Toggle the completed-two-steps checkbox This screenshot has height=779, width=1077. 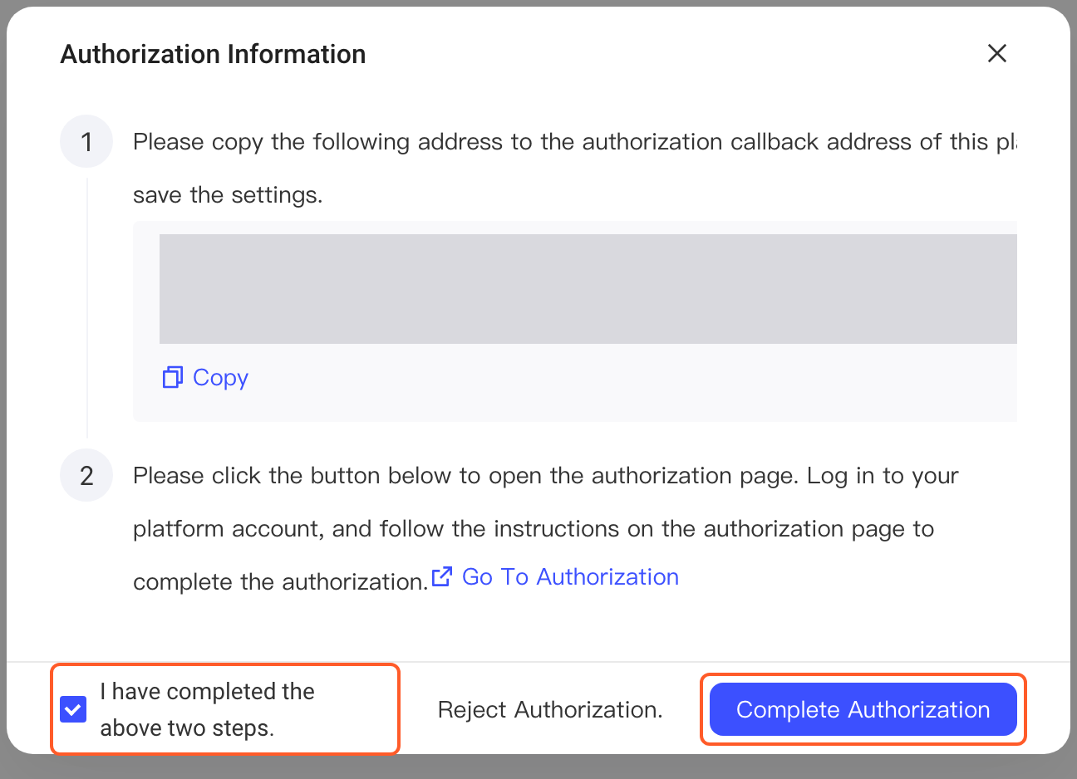(x=73, y=709)
